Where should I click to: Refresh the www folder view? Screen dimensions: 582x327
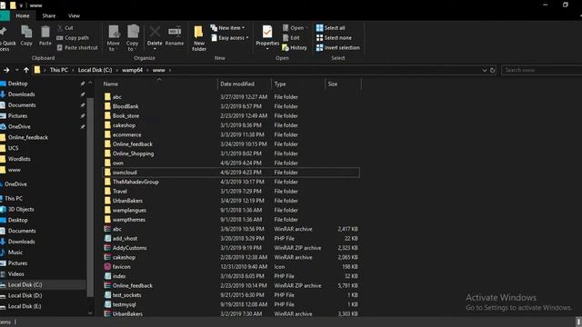pyautogui.click(x=493, y=70)
